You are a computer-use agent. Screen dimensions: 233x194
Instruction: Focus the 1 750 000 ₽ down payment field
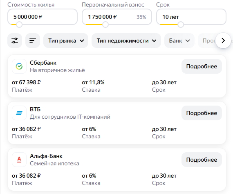(117, 17)
